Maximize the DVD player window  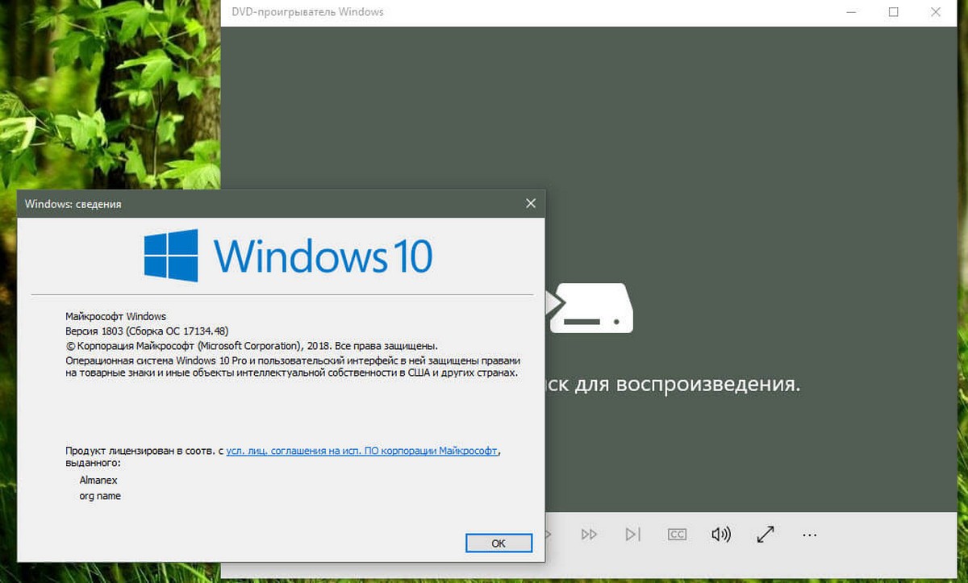tap(894, 12)
